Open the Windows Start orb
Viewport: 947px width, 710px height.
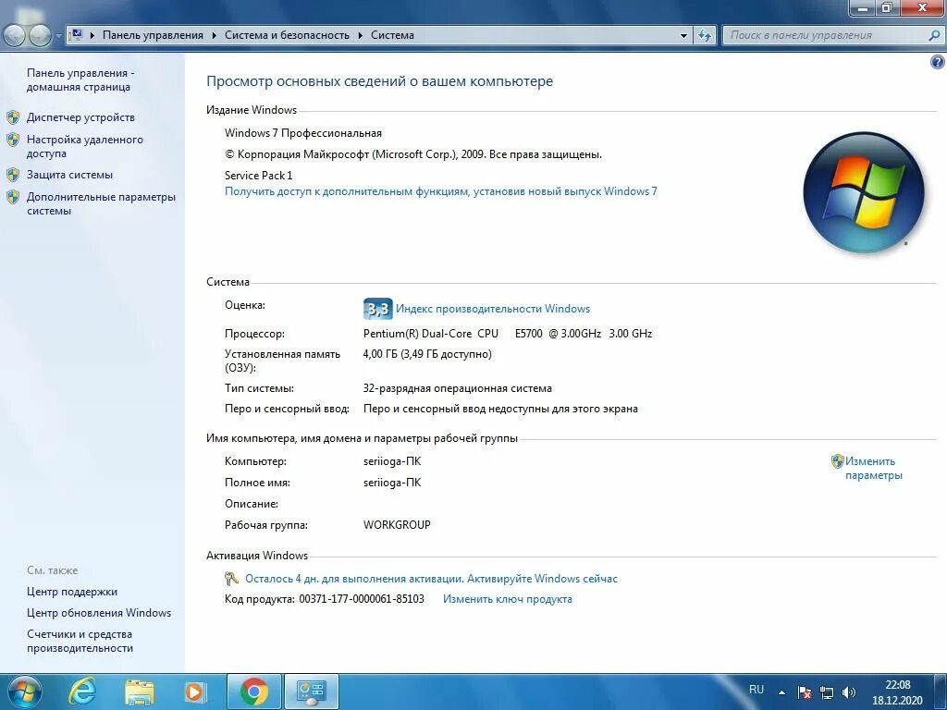(24, 692)
